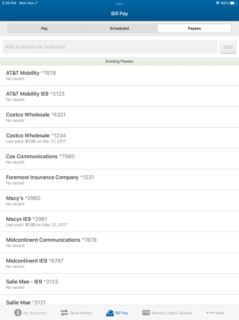Tap Last paid $1.00 on May 23, 2017
The image size is (239, 320).
(37, 225)
